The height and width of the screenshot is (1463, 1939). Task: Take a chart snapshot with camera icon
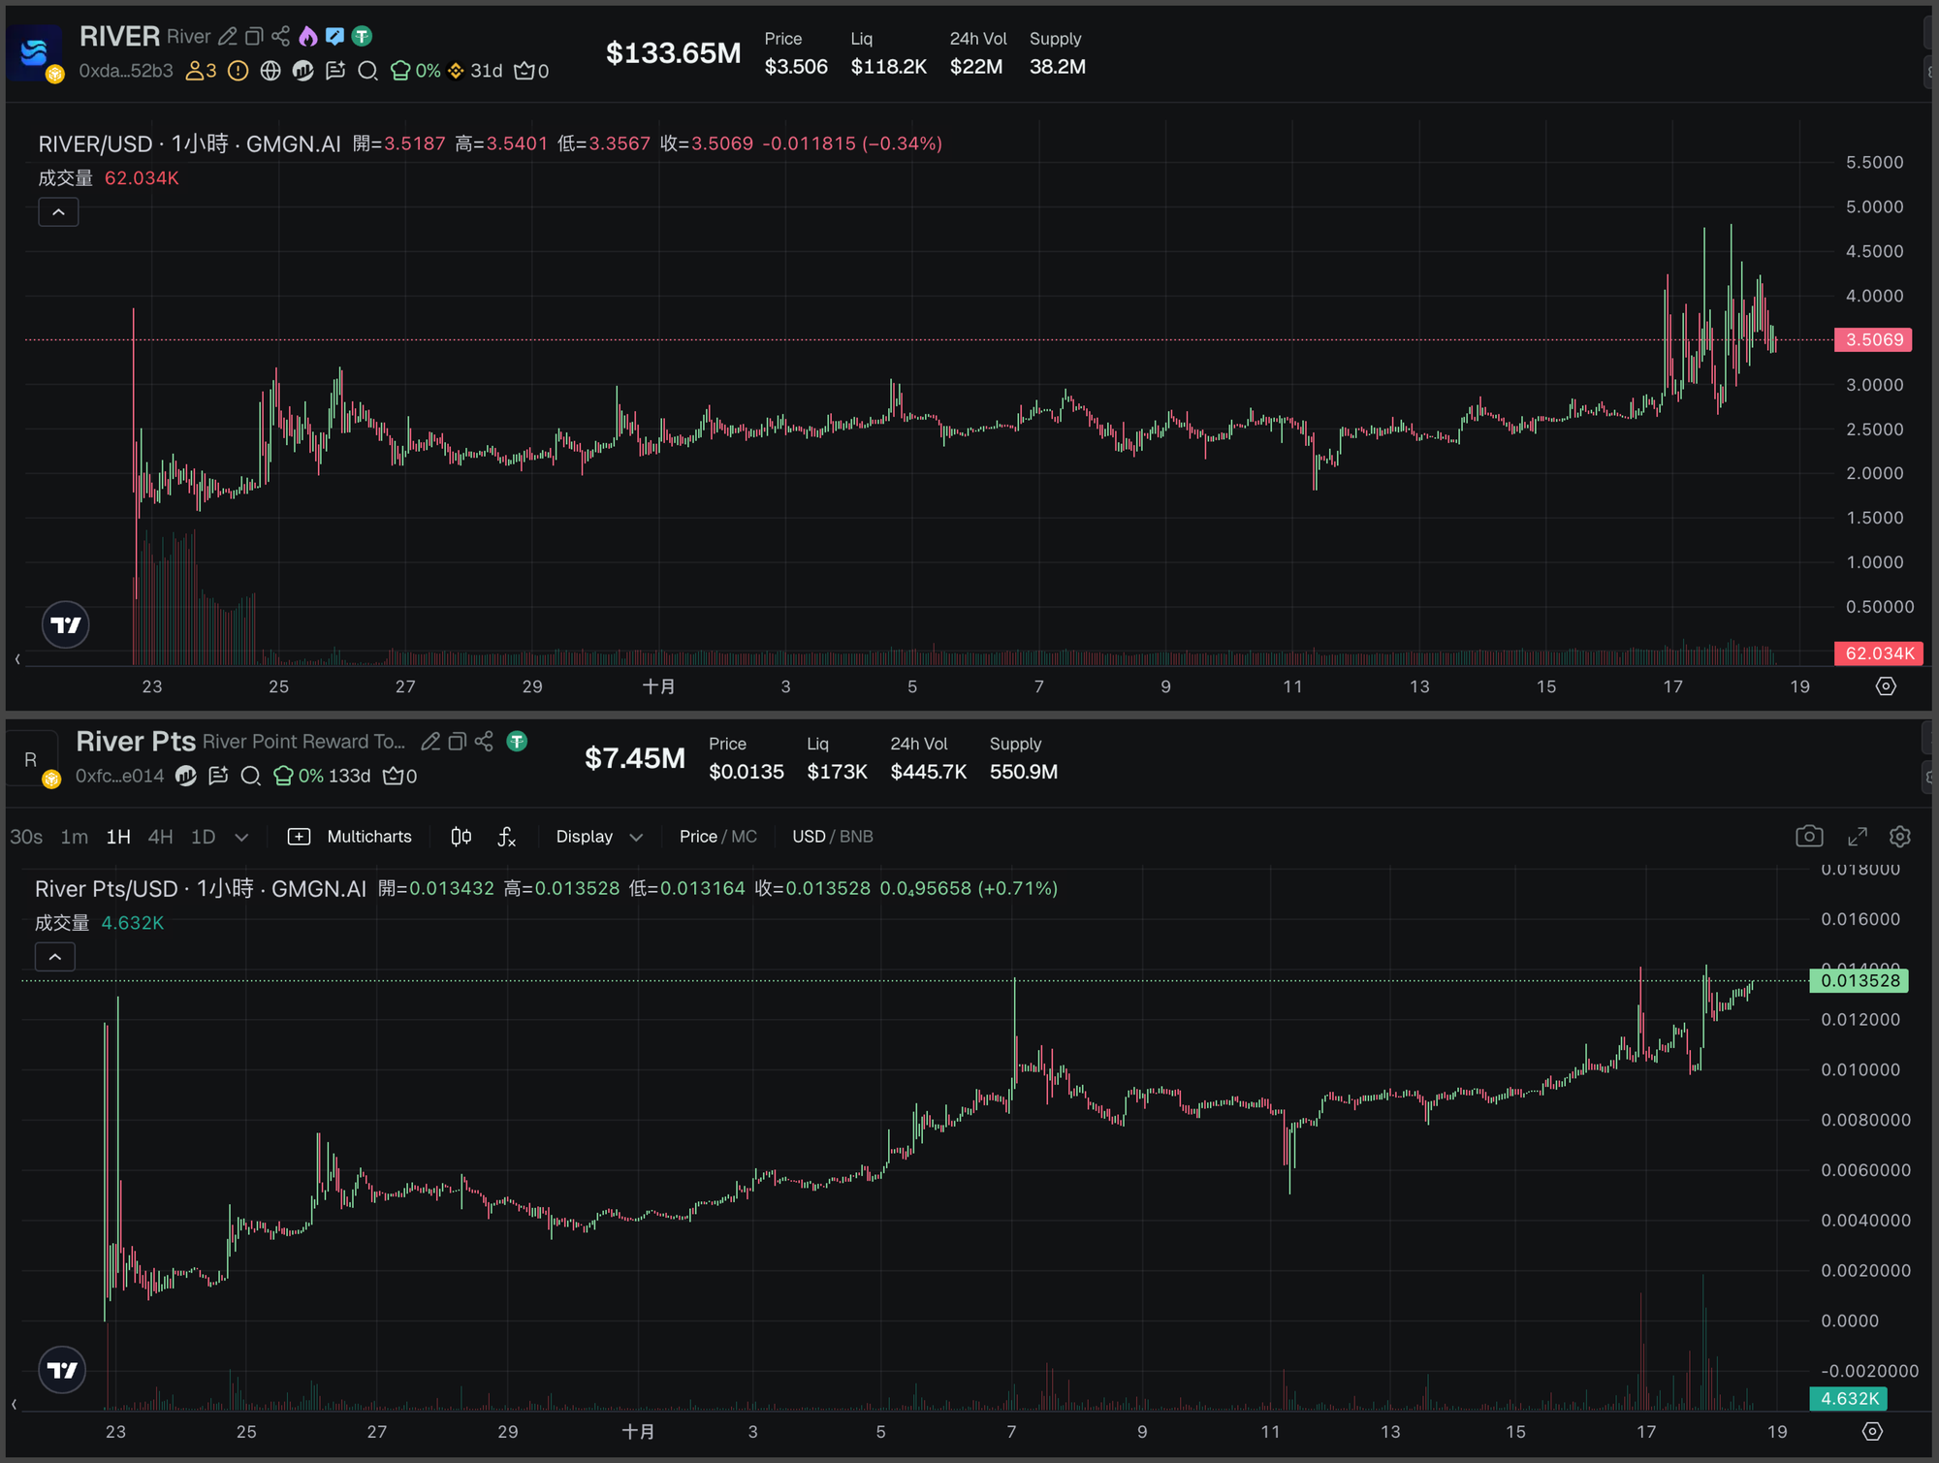(1808, 837)
